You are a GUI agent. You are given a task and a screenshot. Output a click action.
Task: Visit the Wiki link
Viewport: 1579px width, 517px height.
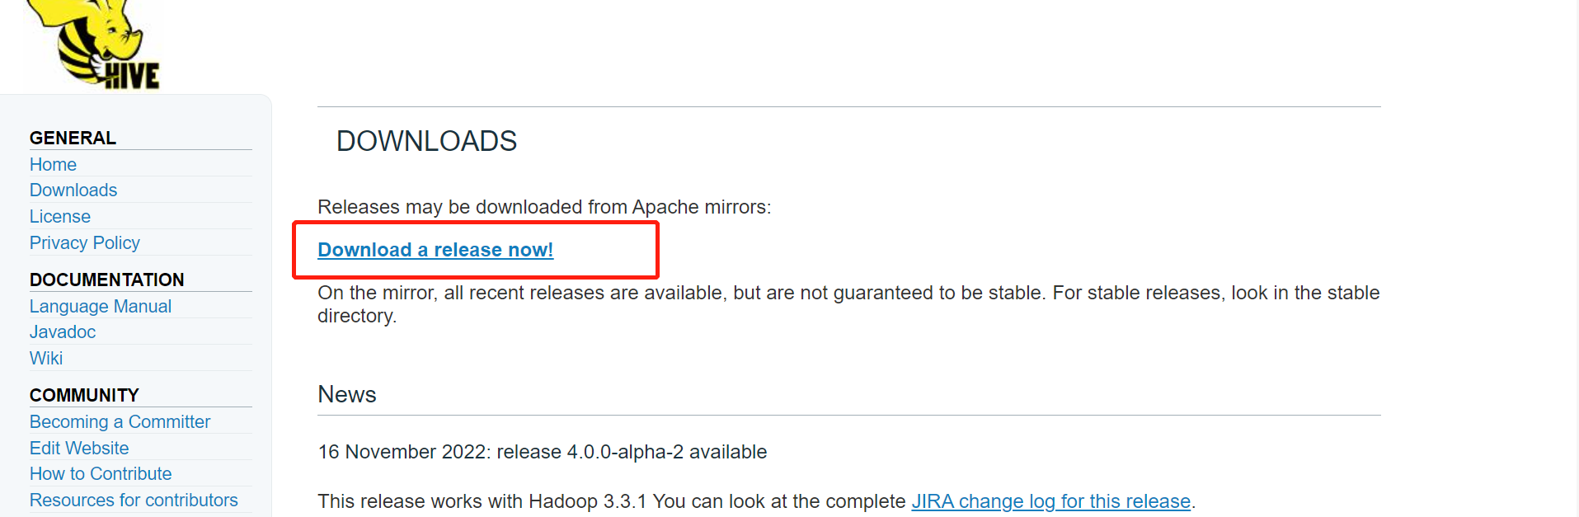coord(46,358)
